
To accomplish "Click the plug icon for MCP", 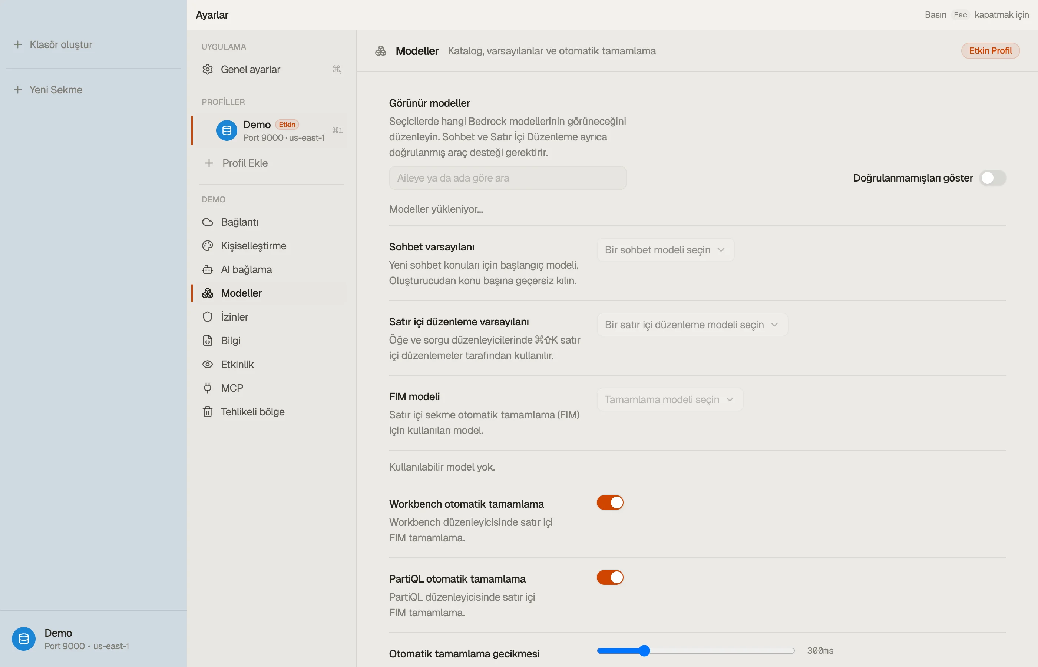I will 208,388.
